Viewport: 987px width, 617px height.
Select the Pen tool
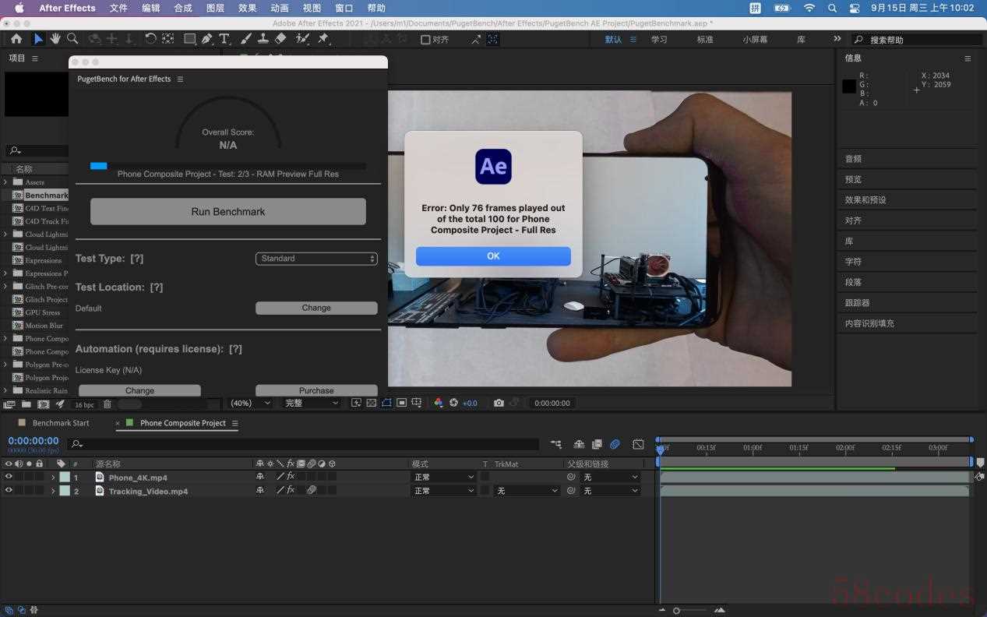click(x=206, y=39)
